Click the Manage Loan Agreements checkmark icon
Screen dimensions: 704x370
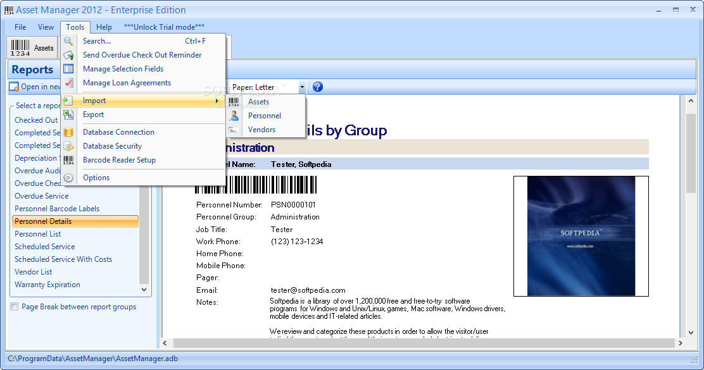(68, 83)
